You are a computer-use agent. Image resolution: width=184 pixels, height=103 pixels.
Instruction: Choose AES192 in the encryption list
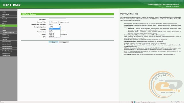click(x=55, y=35)
